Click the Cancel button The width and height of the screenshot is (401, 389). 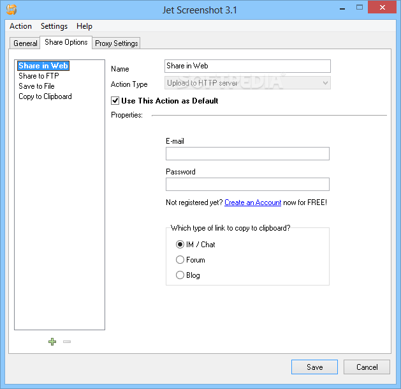[367, 367]
